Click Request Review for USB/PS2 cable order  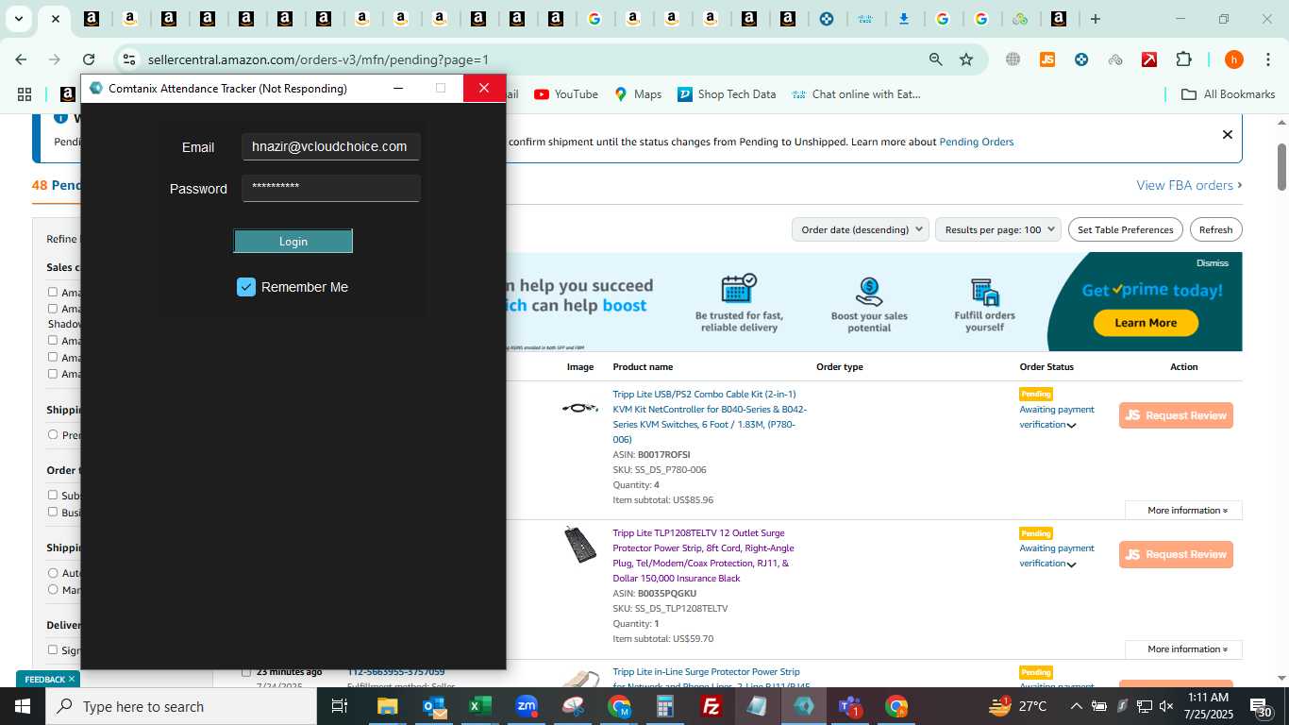[x=1176, y=415]
